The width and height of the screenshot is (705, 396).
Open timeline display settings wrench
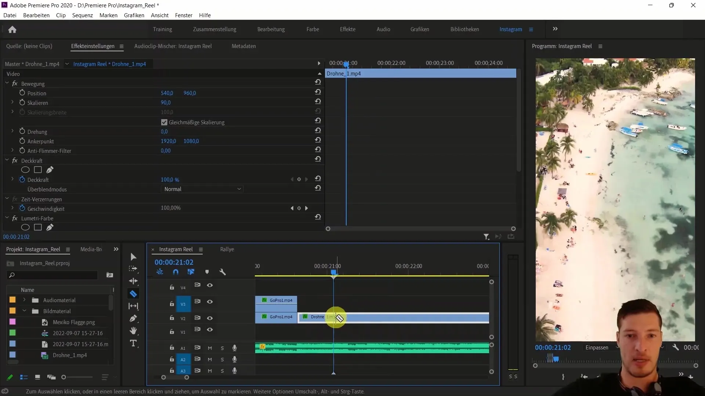tap(222, 272)
